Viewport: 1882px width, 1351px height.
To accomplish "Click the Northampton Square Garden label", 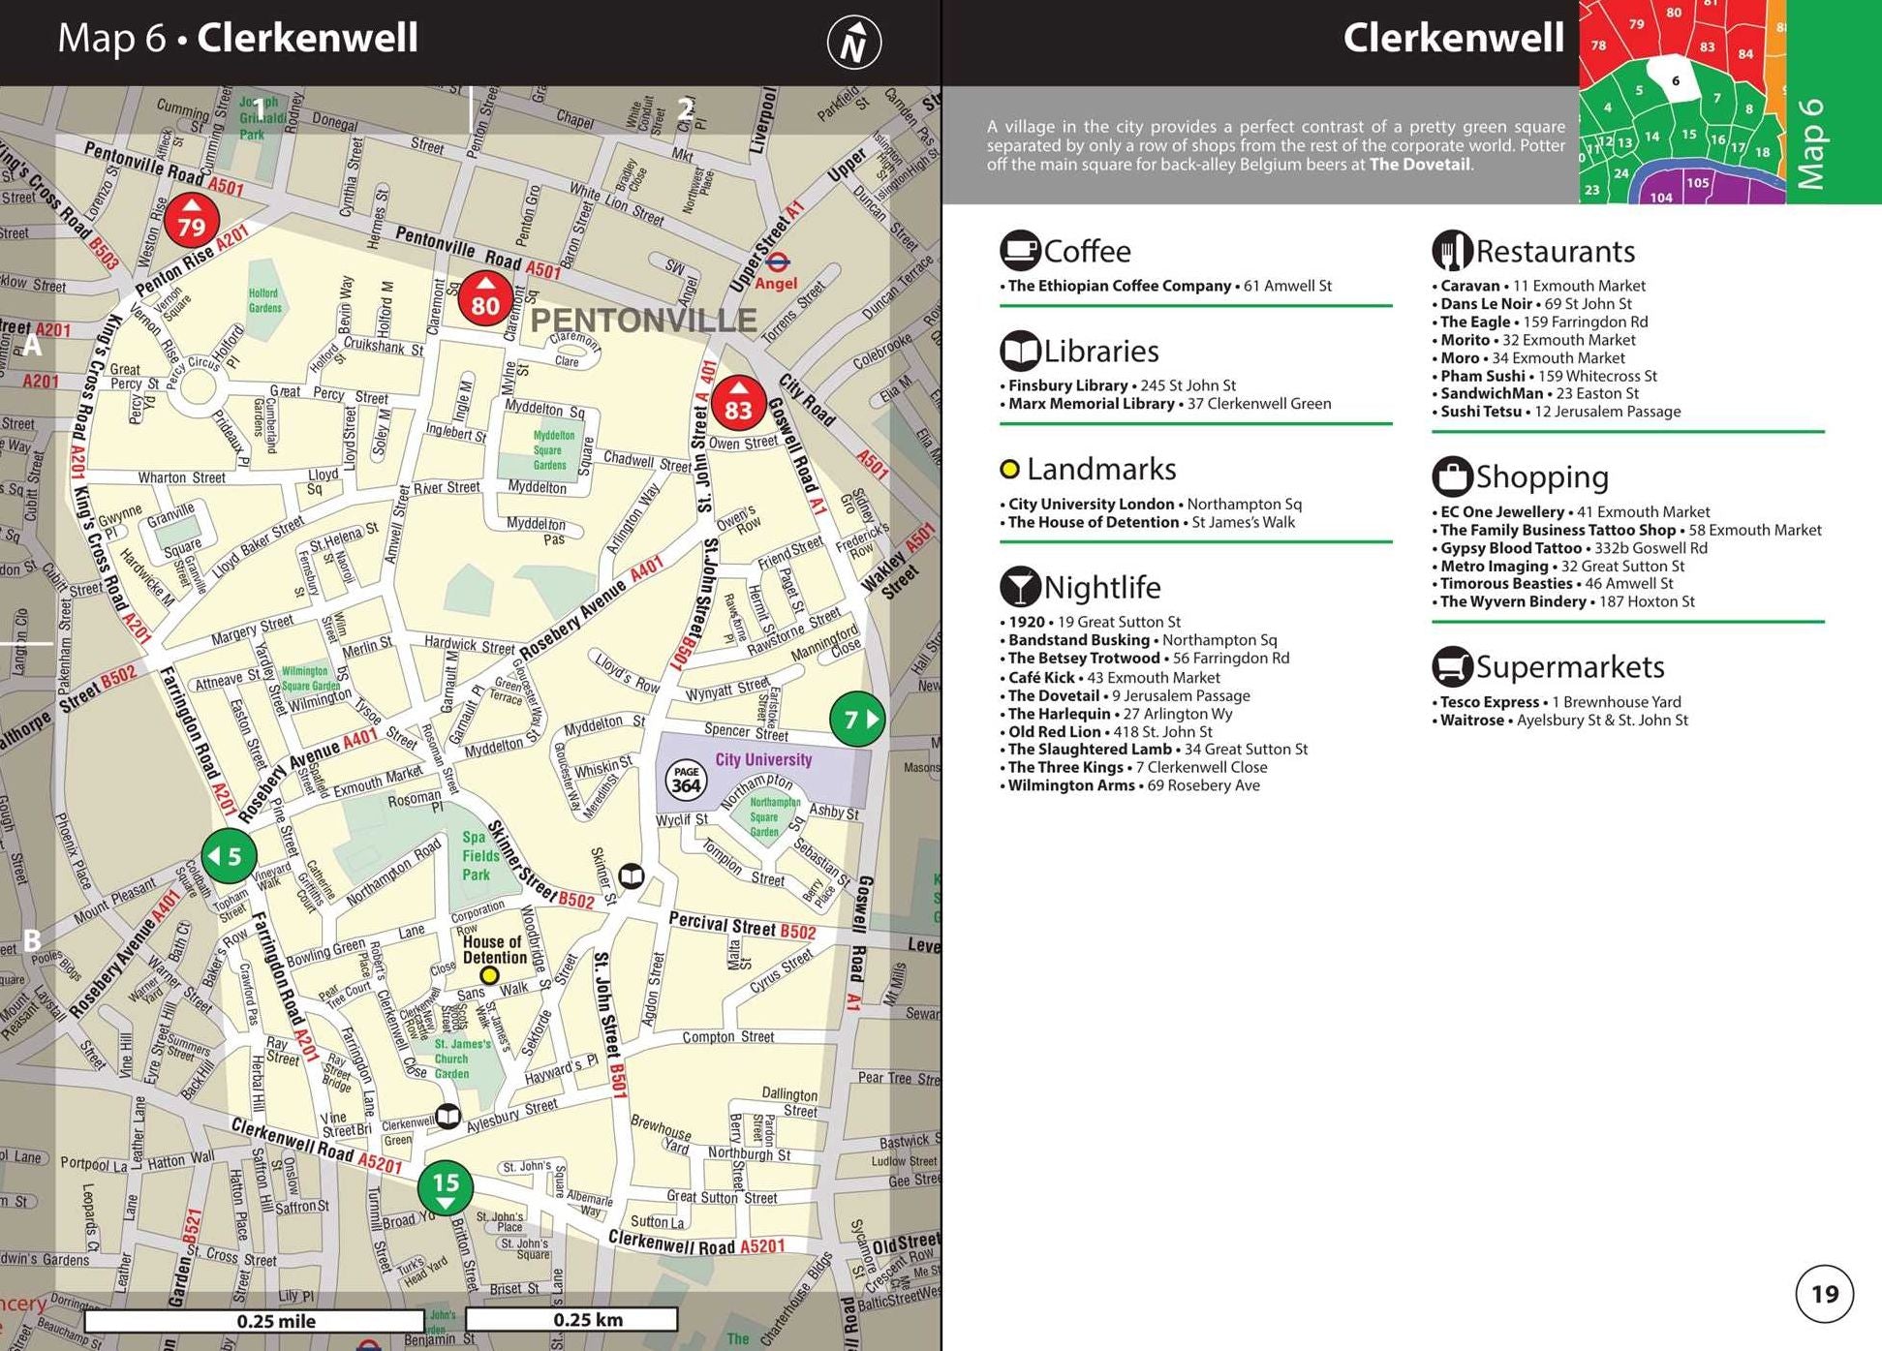I will point(774,816).
